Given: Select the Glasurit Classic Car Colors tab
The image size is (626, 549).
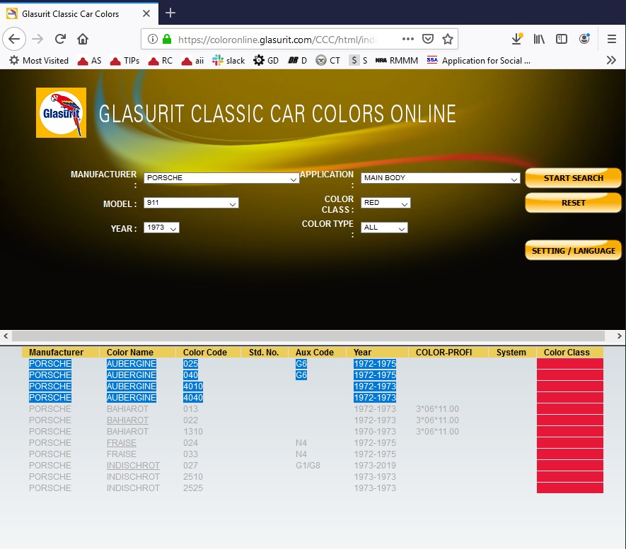Looking at the screenshot, I should (79, 13).
